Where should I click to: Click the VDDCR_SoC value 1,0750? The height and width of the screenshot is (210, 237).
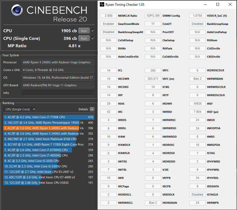[x=197, y=16]
